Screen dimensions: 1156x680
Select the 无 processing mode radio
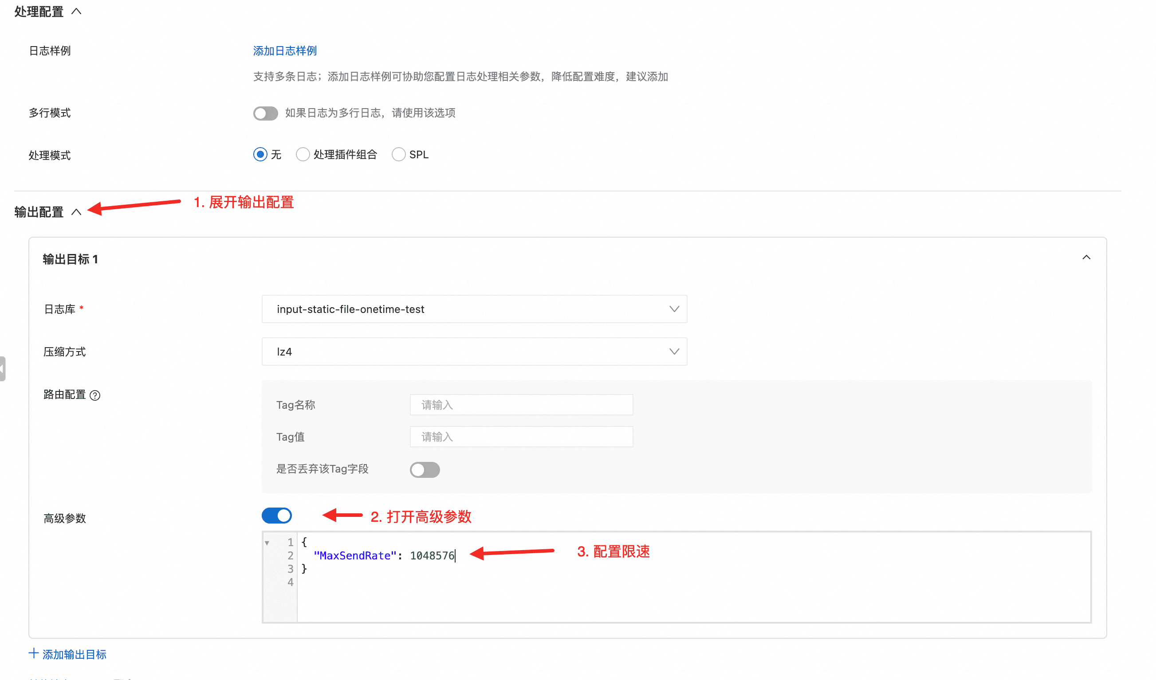[260, 155]
